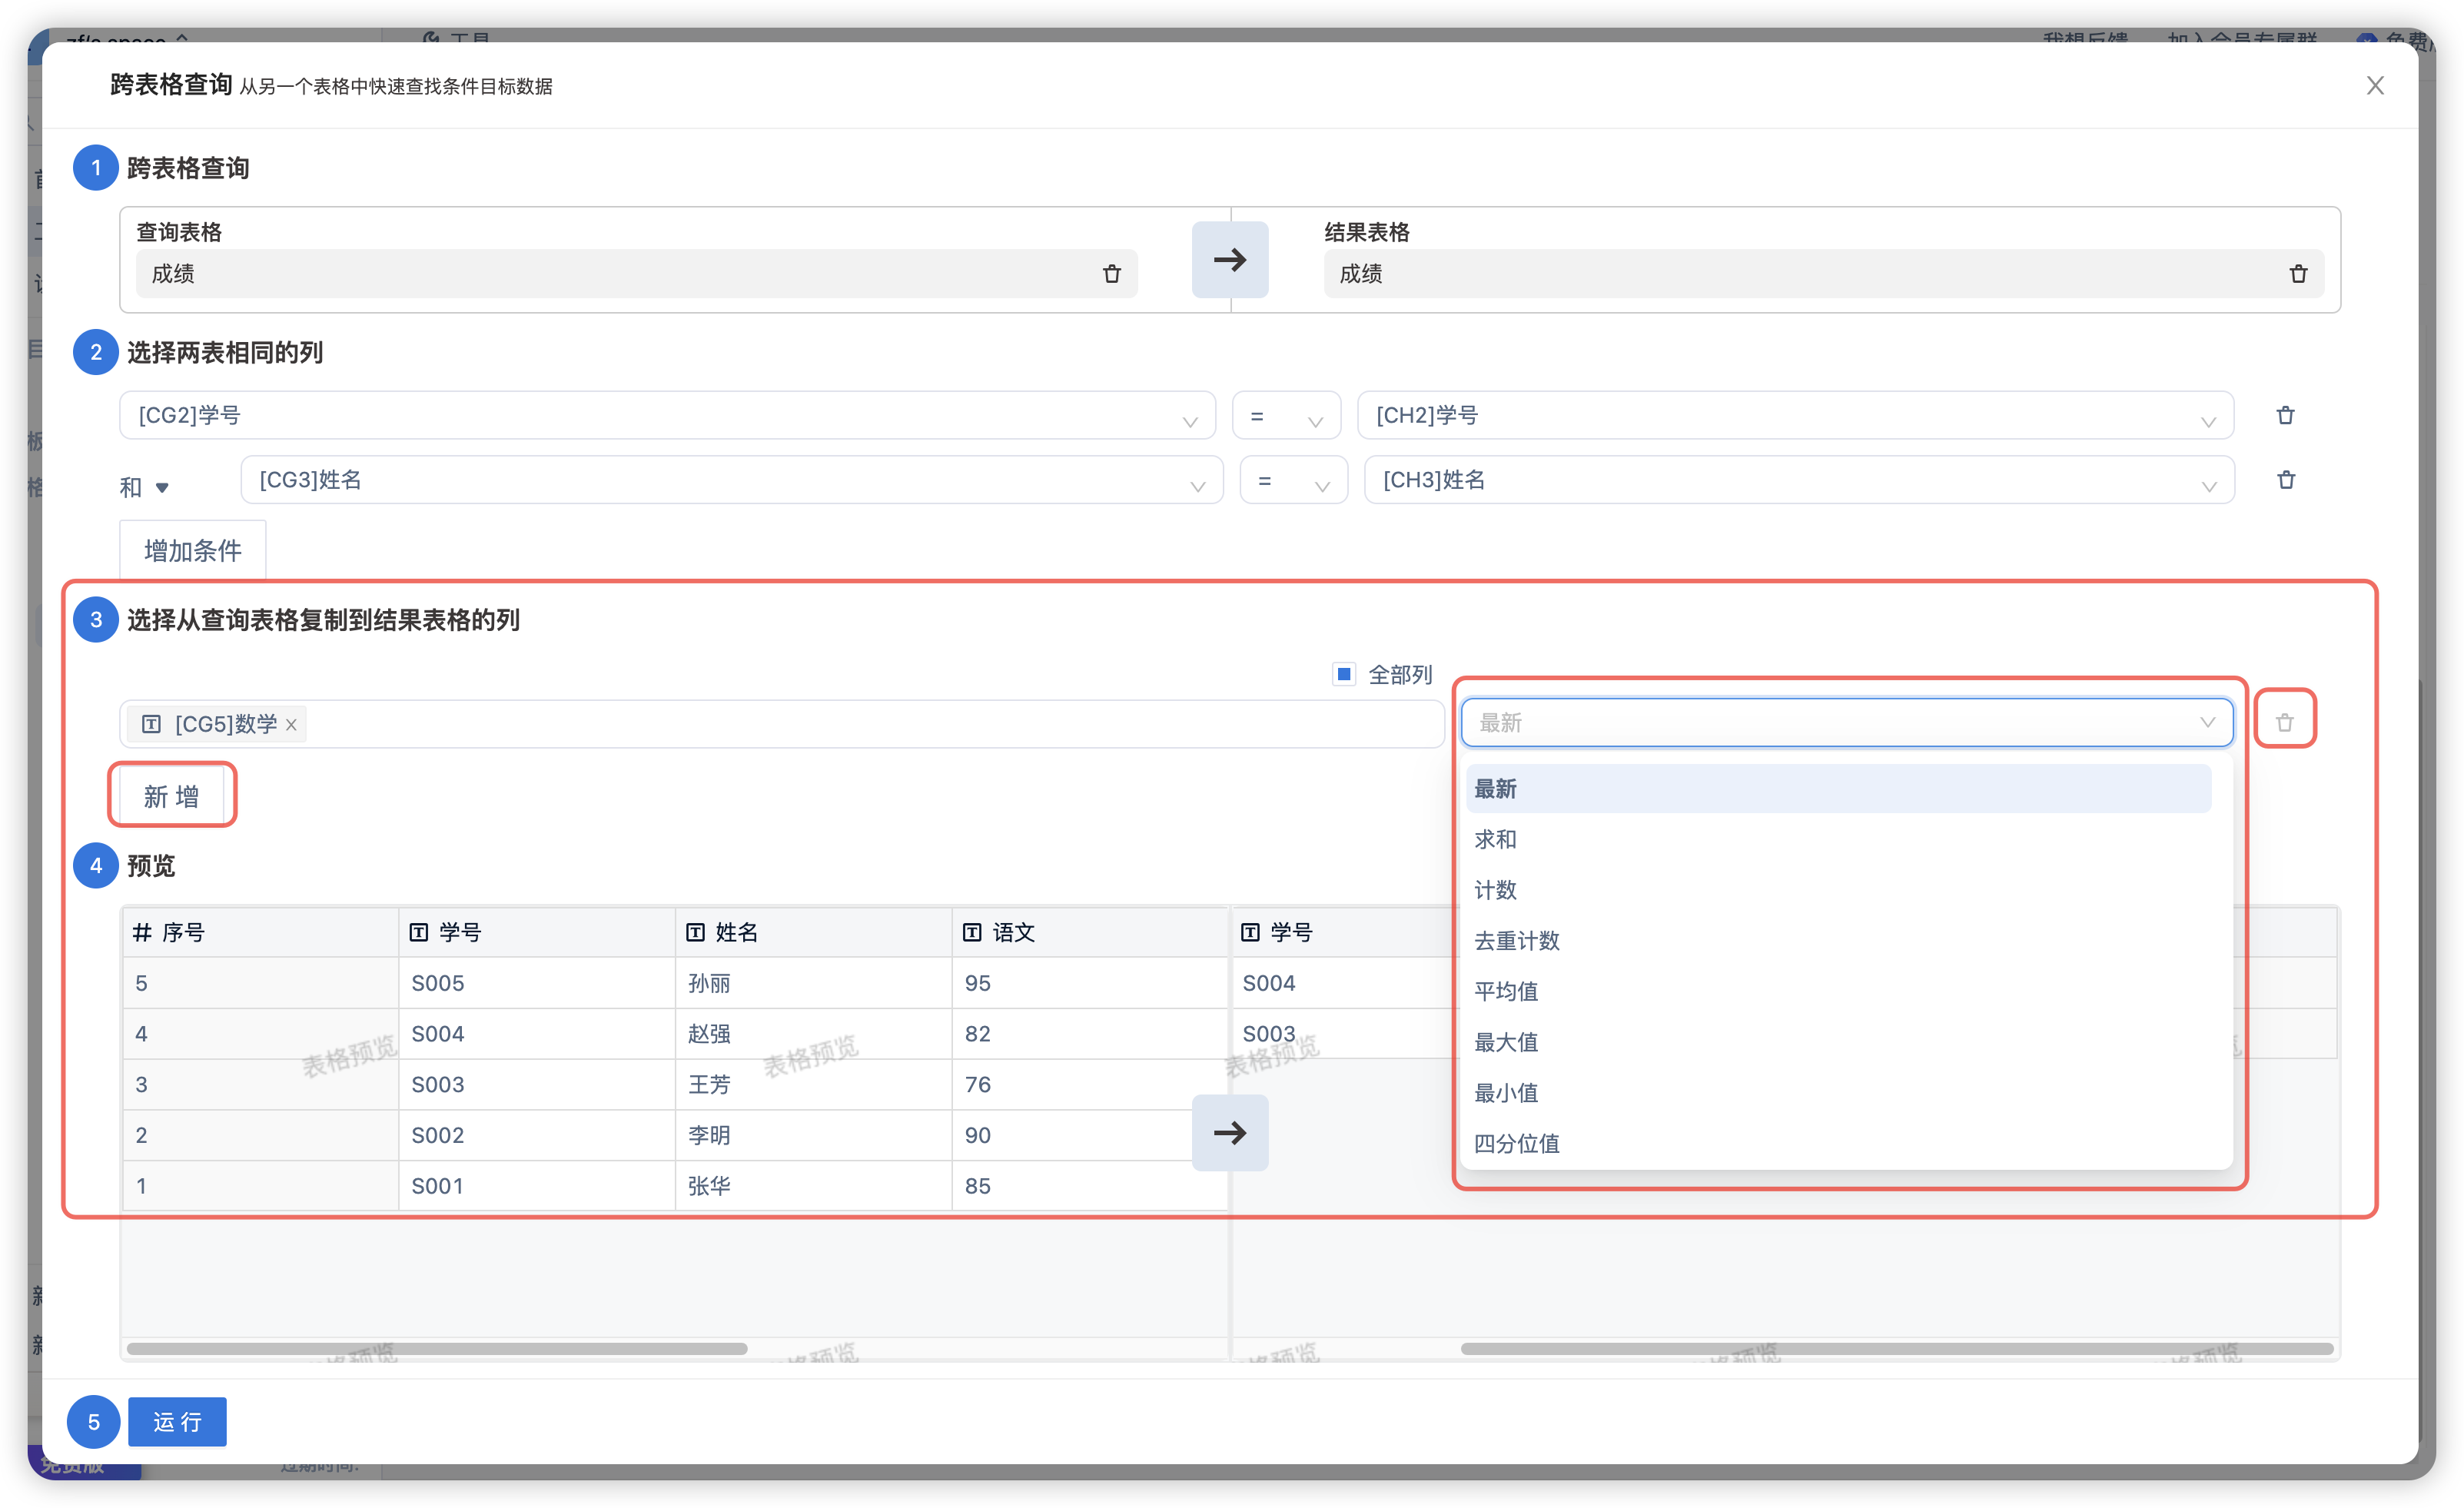Click 语文 score 76 cell
The width and height of the screenshot is (2464, 1508).
(x=1090, y=1084)
